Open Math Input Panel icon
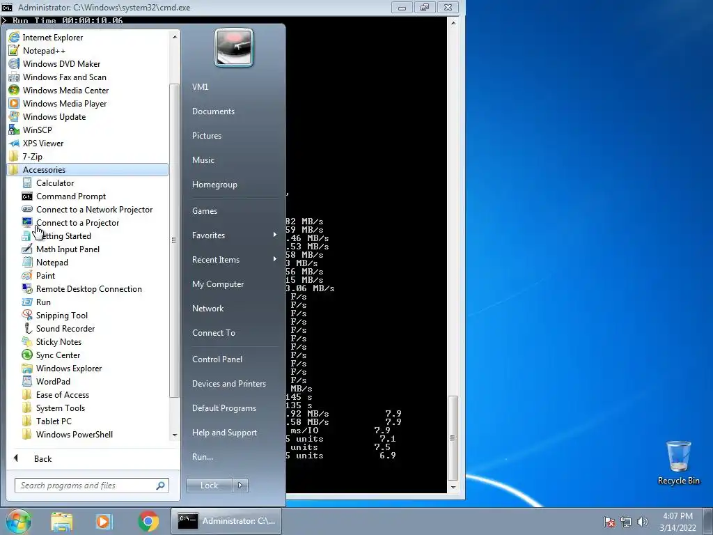Screen dimensions: 713x535 pyautogui.click(x=27, y=249)
